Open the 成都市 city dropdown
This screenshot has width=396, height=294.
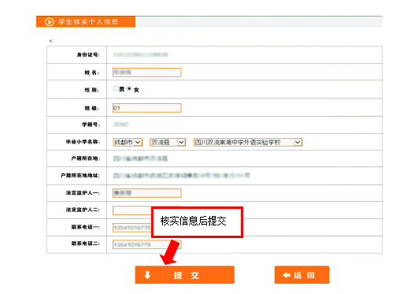pos(128,142)
